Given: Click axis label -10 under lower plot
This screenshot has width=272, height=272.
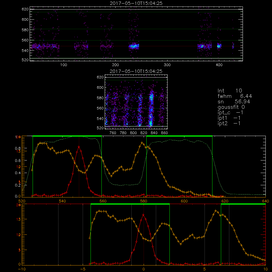Looking at the screenshot, I should click(x=22, y=269).
